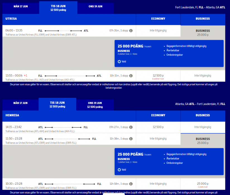The width and height of the screenshot is (230, 195).
Task: Show stop details icon for 14:15–23:42 flight
Action: pos(131,127)
